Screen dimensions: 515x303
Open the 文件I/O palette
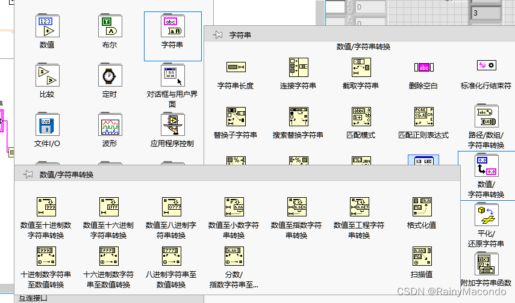click(x=48, y=124)
